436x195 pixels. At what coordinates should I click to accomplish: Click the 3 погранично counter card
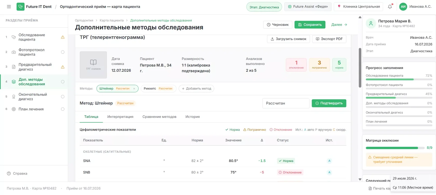tap(319, 65)
